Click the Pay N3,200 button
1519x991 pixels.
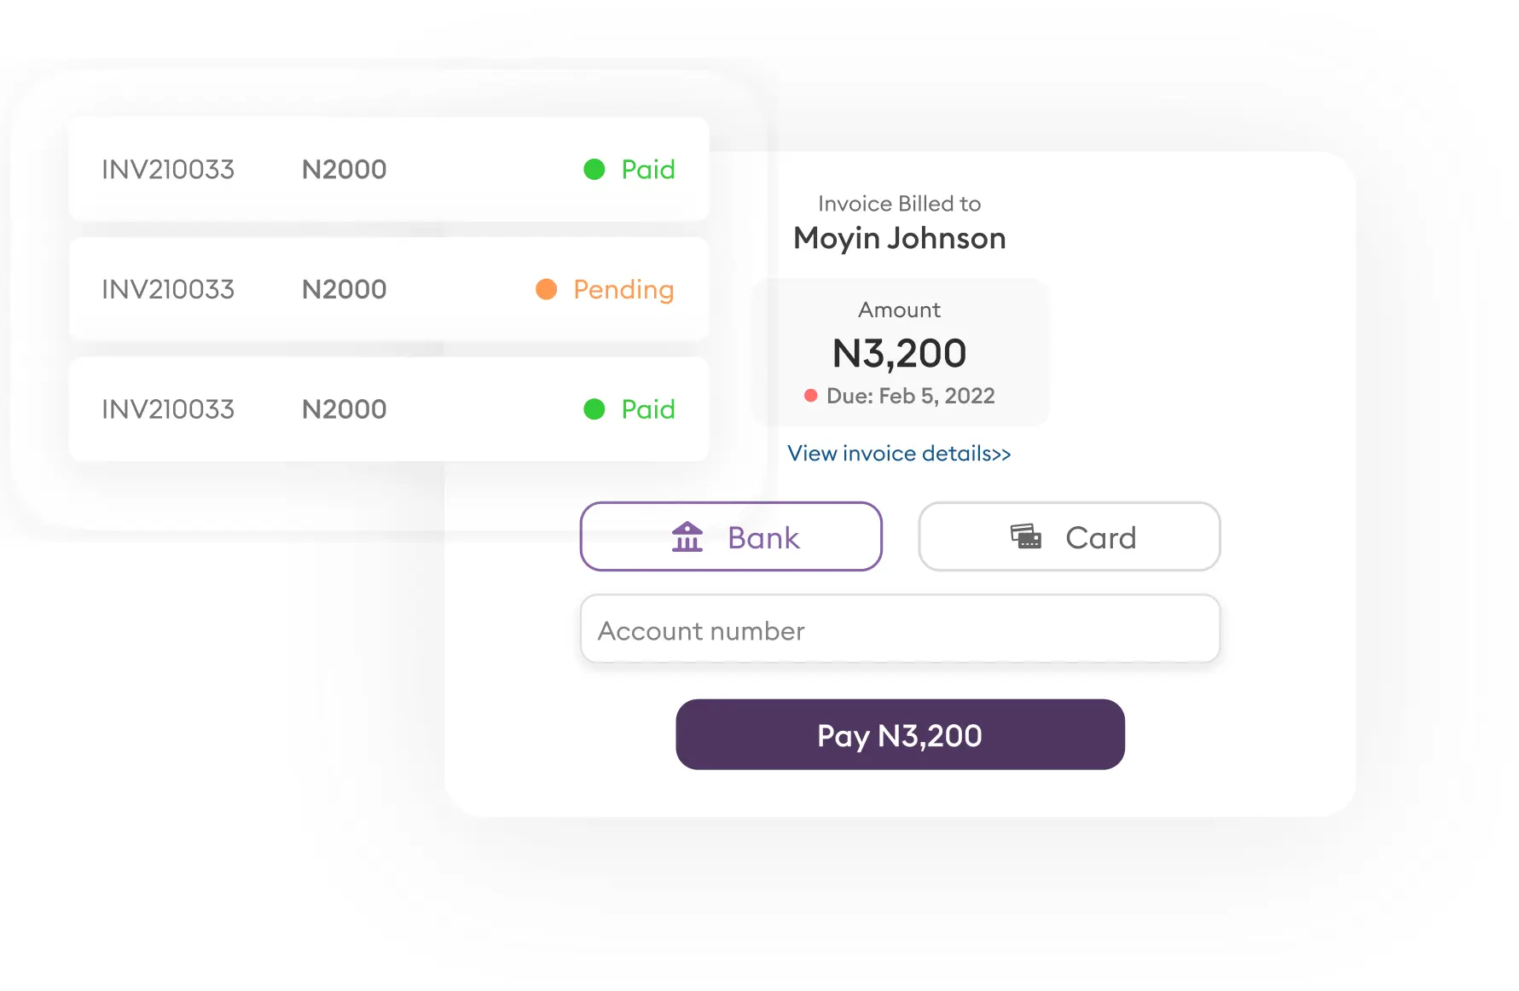point(900,734)
